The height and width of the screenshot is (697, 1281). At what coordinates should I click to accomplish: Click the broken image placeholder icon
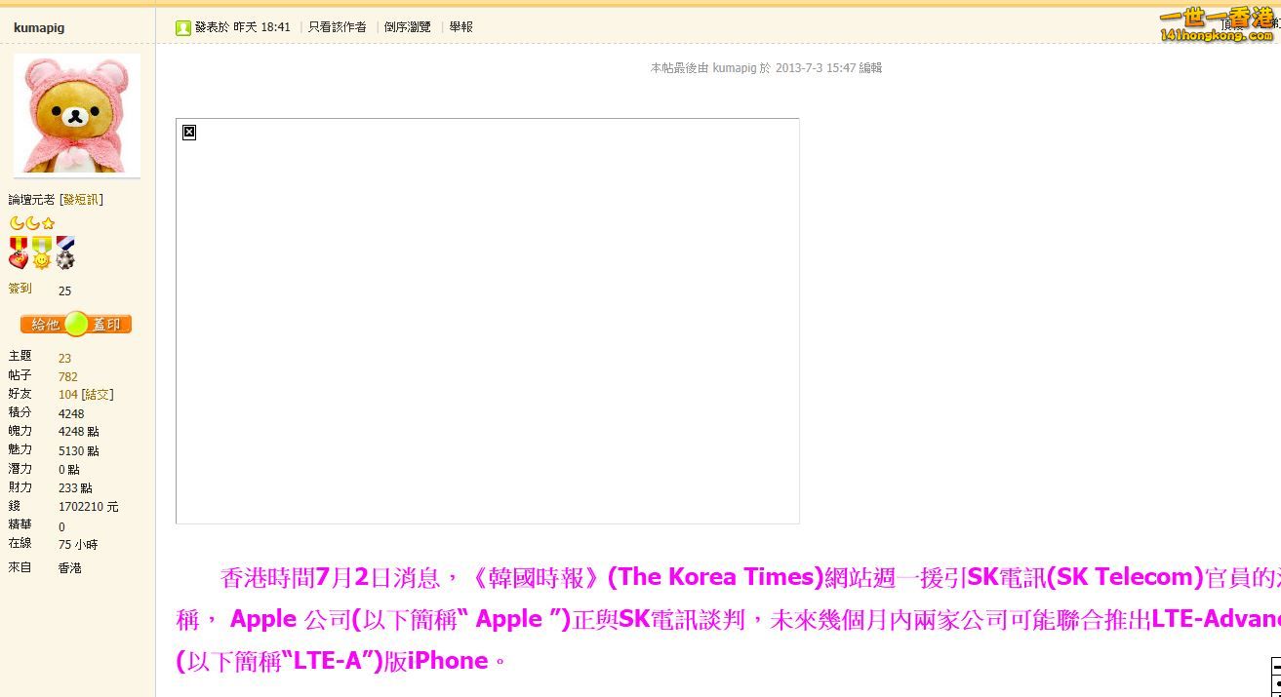pos(189,132)
